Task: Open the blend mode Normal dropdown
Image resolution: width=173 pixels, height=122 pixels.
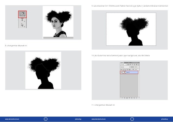Action: click(125, 67)
